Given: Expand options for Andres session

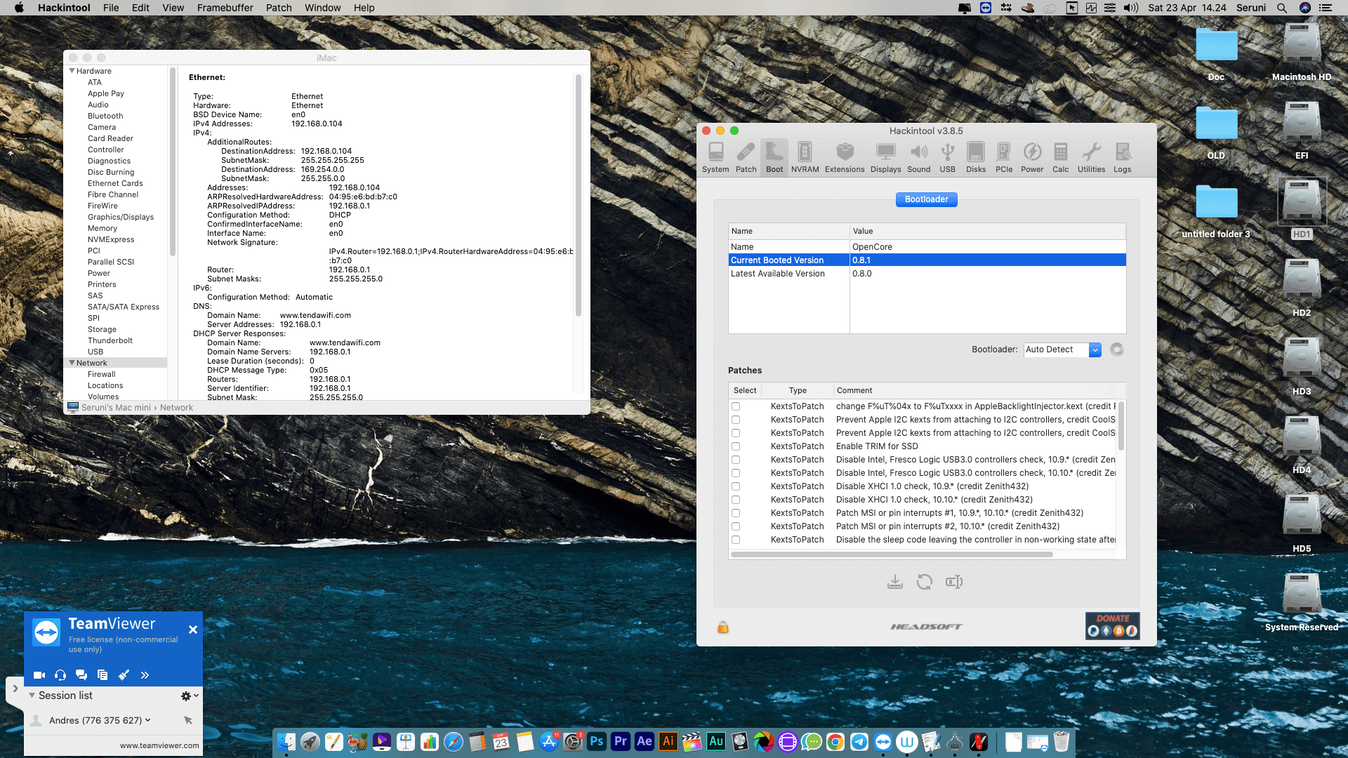Looking at the screenshot, I should [x=148, y=720].
